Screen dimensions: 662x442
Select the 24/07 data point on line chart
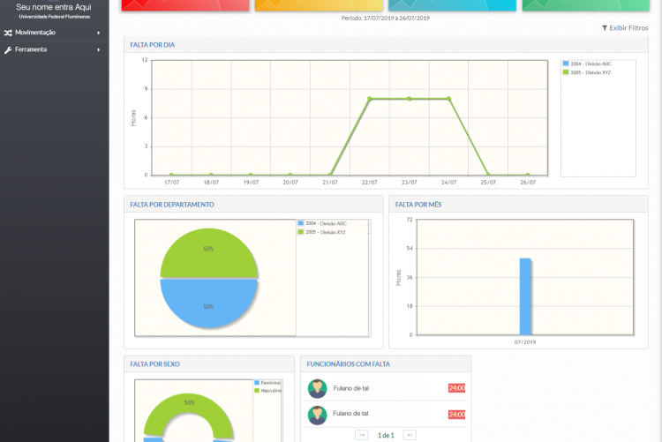coord(448,99)
